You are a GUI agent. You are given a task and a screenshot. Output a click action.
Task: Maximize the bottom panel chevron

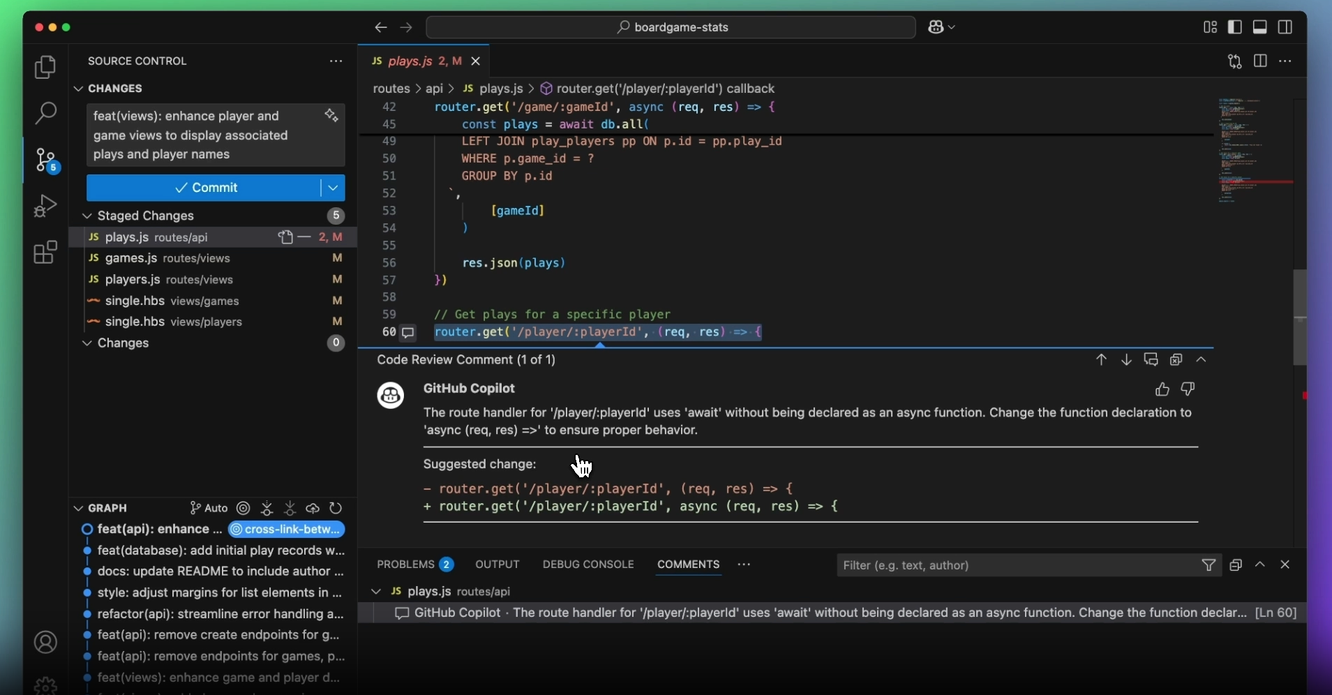coord(1261,565)
